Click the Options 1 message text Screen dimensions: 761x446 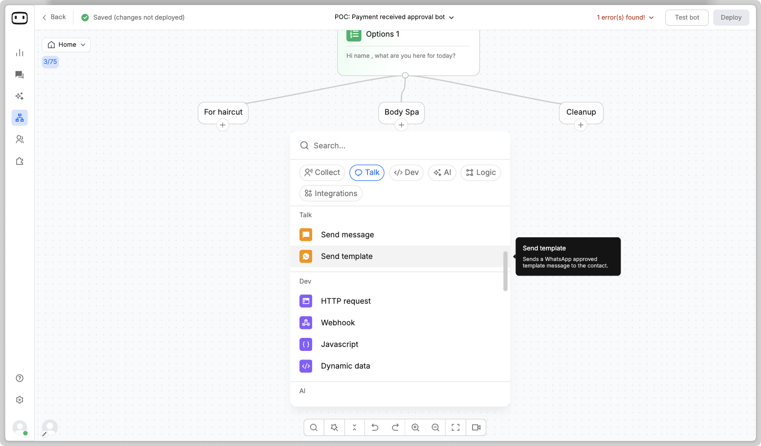(x=401, y=56)
